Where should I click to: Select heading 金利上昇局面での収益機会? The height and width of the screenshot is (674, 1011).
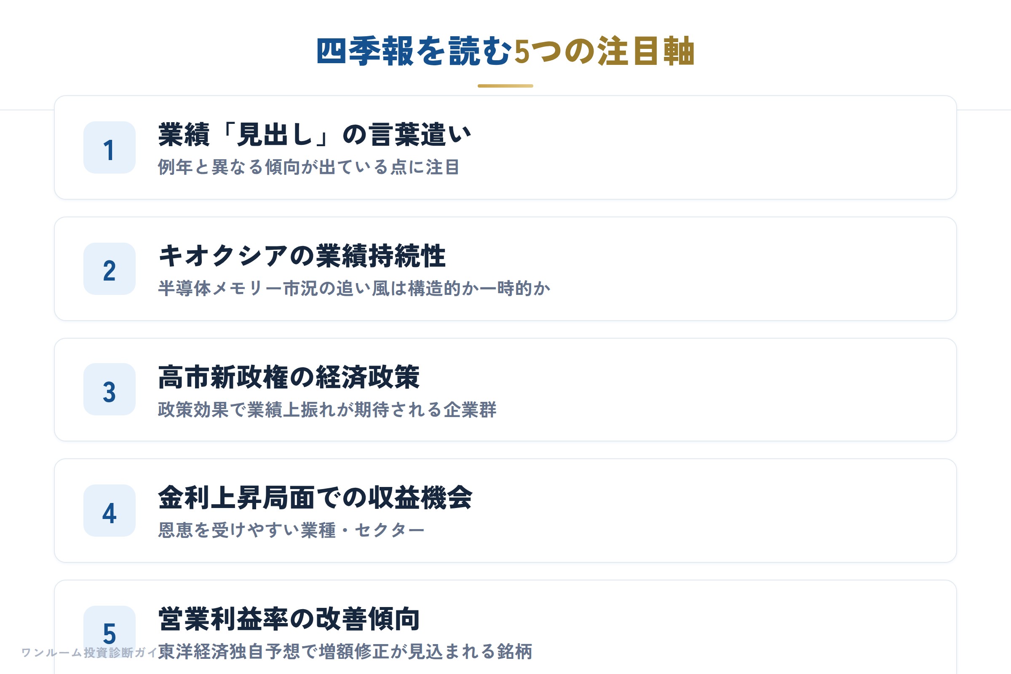[315, 498]
